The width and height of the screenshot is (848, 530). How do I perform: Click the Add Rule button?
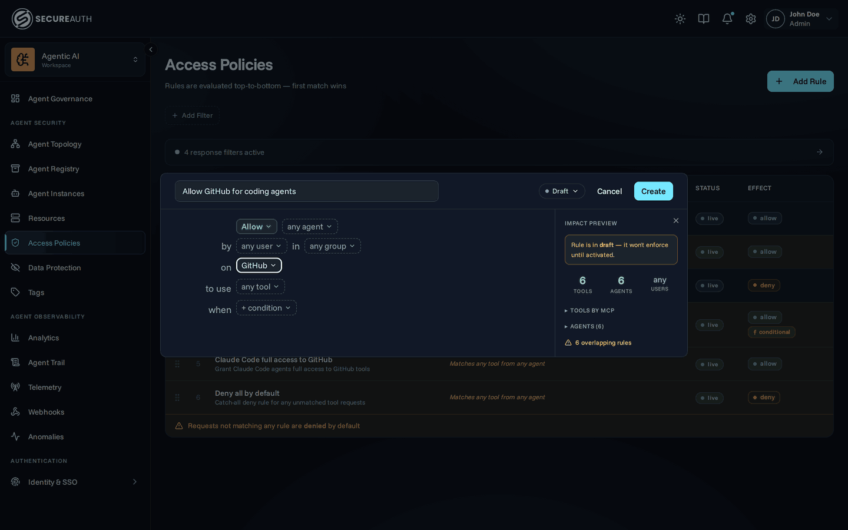tap(800, 81)
